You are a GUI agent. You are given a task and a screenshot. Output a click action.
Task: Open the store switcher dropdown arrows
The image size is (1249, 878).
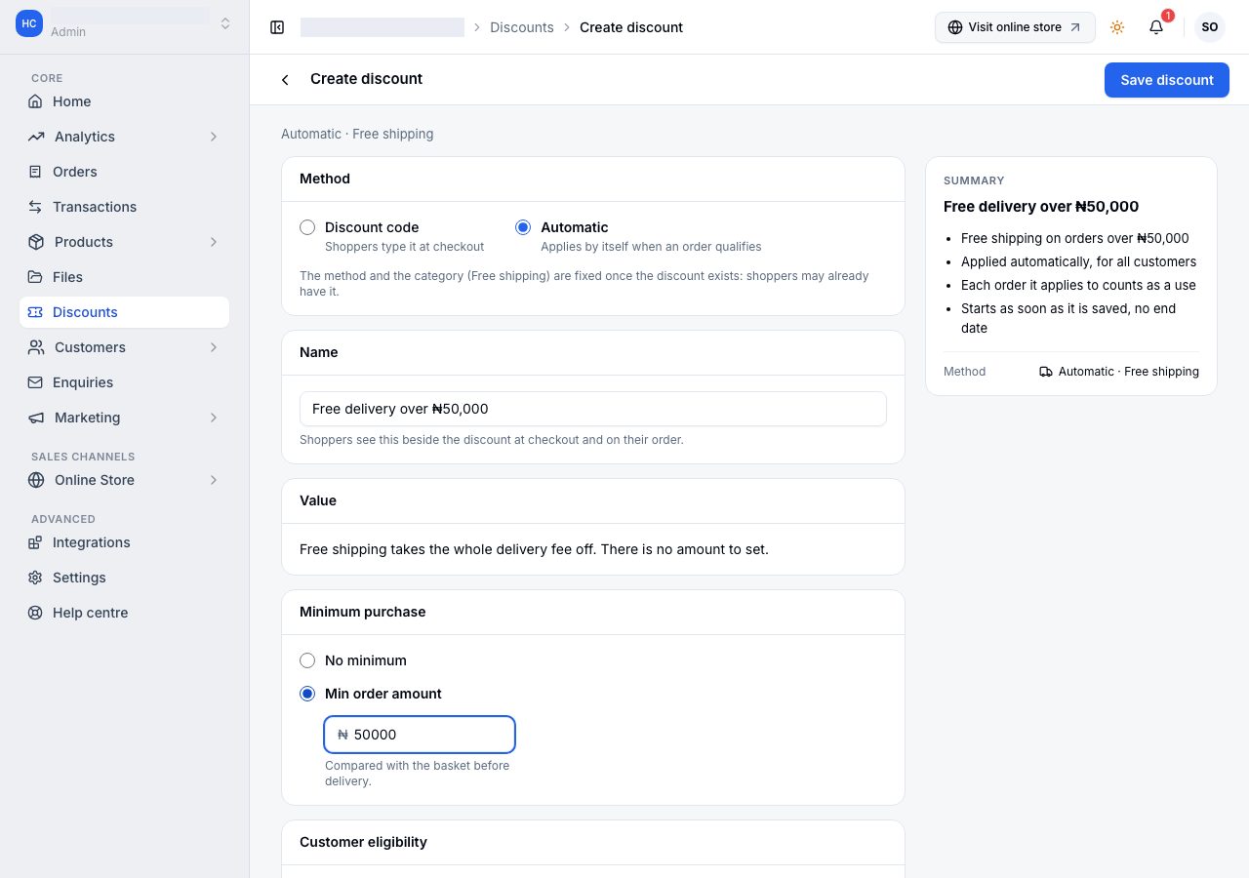[x=225, y=23]
